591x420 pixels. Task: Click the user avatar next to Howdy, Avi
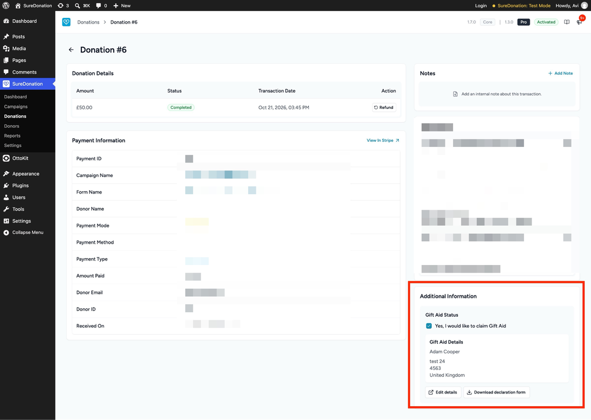tap(585, 6)
